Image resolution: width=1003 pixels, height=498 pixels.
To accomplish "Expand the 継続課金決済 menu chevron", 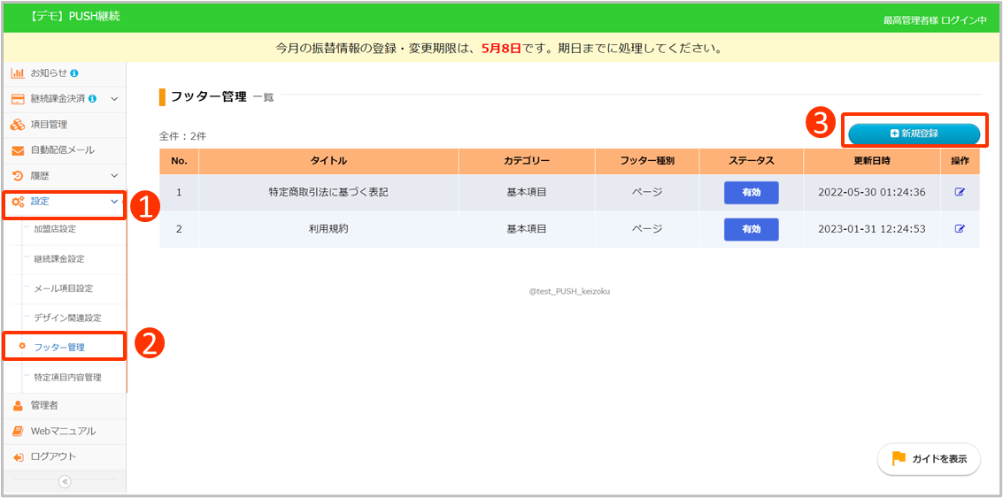I will click(x=114, y=98).
